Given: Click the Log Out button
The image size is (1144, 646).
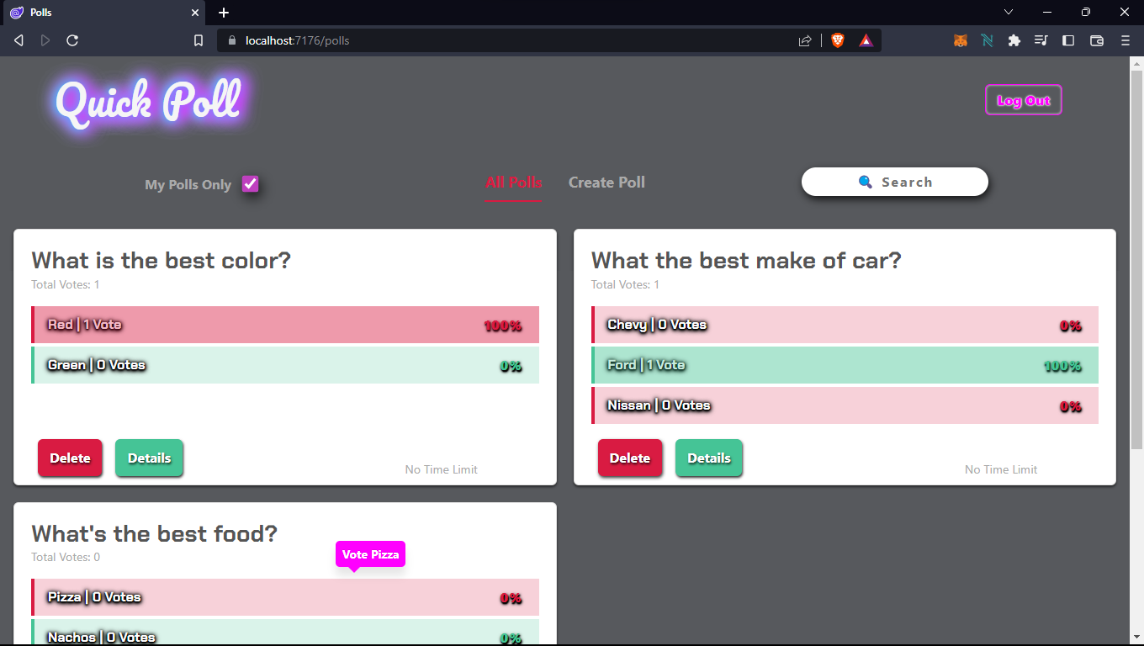Looking at the screenshot, I should click(x=1024, y=101).
